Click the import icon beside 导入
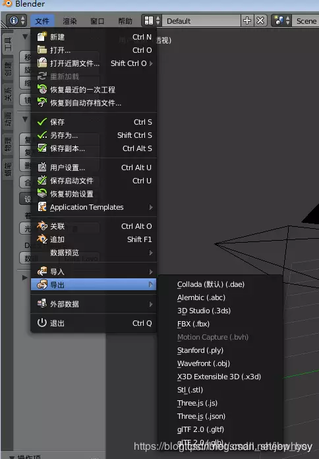 coord(42,271)
